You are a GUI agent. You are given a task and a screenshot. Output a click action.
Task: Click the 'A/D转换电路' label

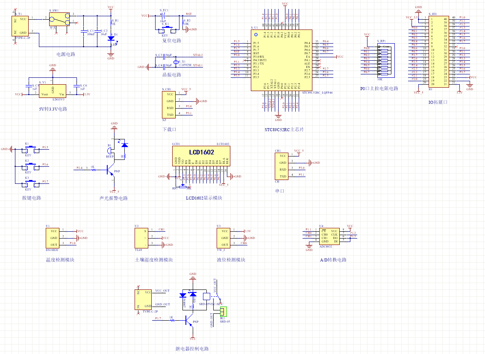coord(333,260)
